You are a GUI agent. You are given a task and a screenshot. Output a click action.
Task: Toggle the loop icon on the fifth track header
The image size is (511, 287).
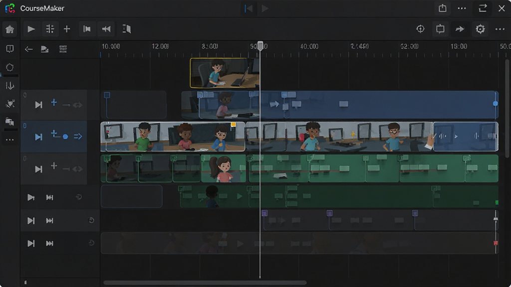[91, 220]
